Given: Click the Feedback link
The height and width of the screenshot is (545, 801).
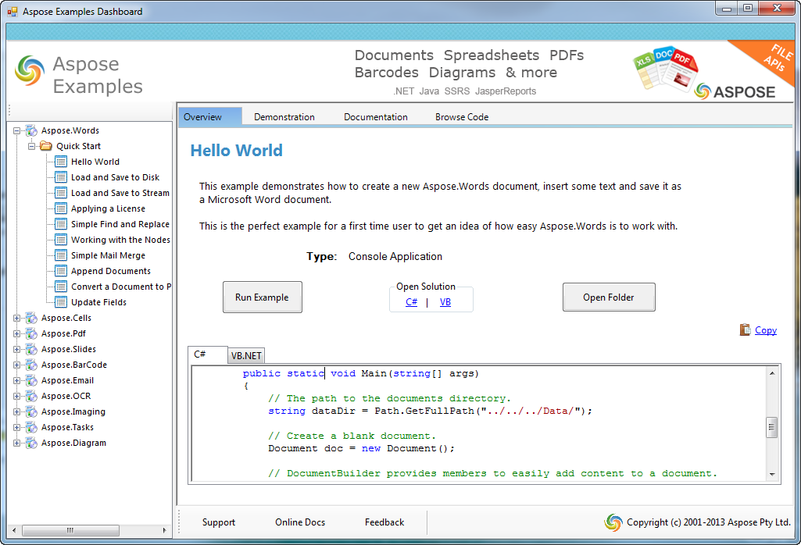Looking at the screenshot, I should (384, 522).
